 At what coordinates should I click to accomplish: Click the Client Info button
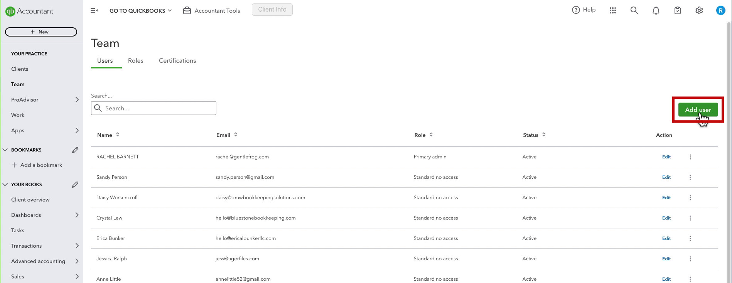[272, 10]
